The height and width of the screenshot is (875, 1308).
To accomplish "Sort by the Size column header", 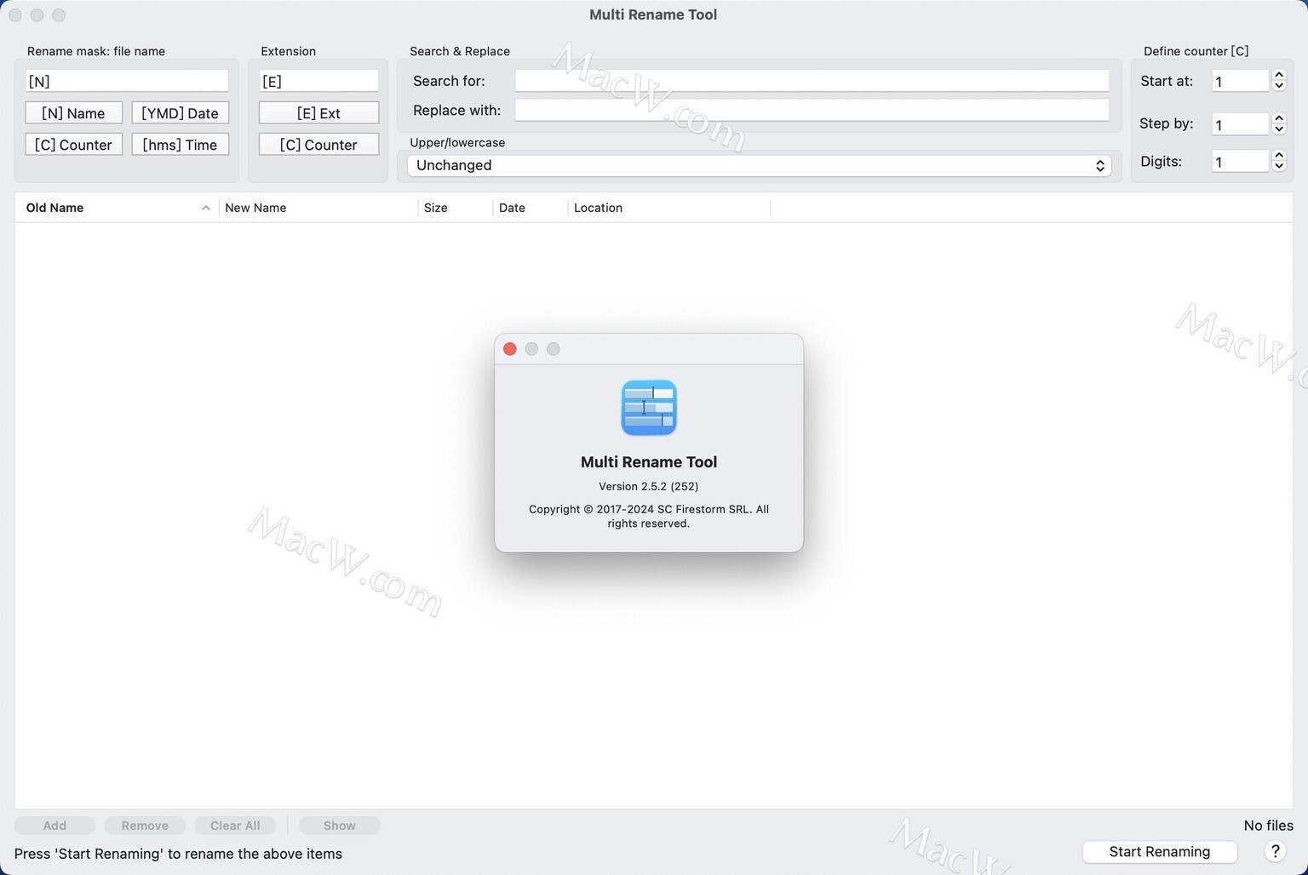I will click(456, 208).
